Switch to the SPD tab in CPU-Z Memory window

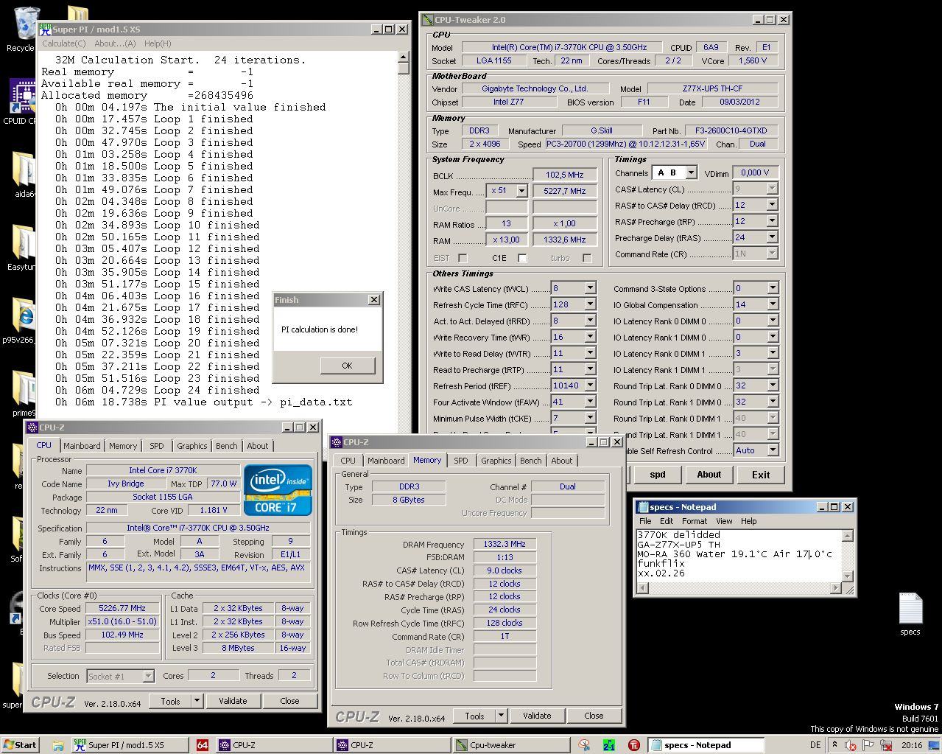(460, 461)
